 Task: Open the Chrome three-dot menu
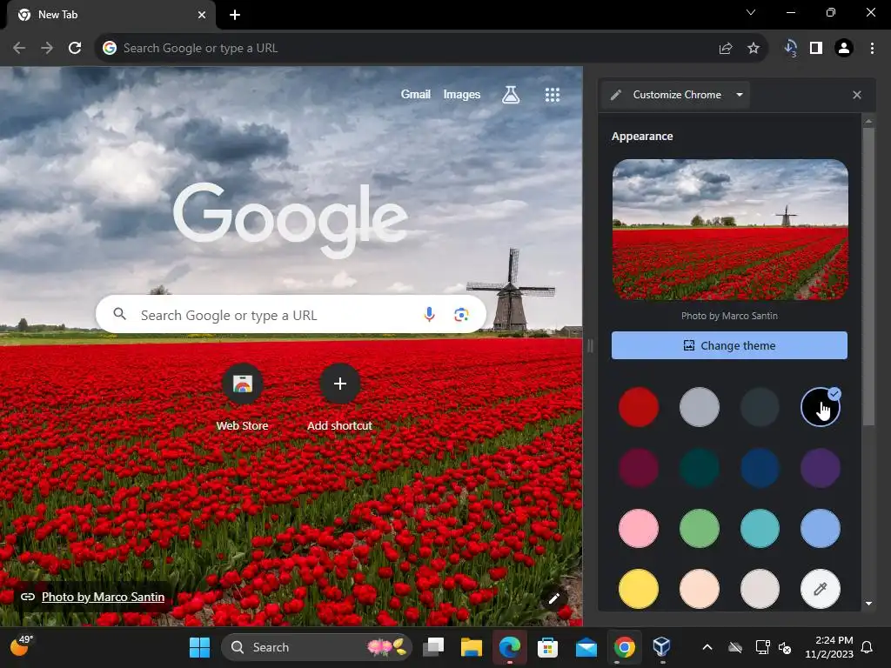[872, 49]
